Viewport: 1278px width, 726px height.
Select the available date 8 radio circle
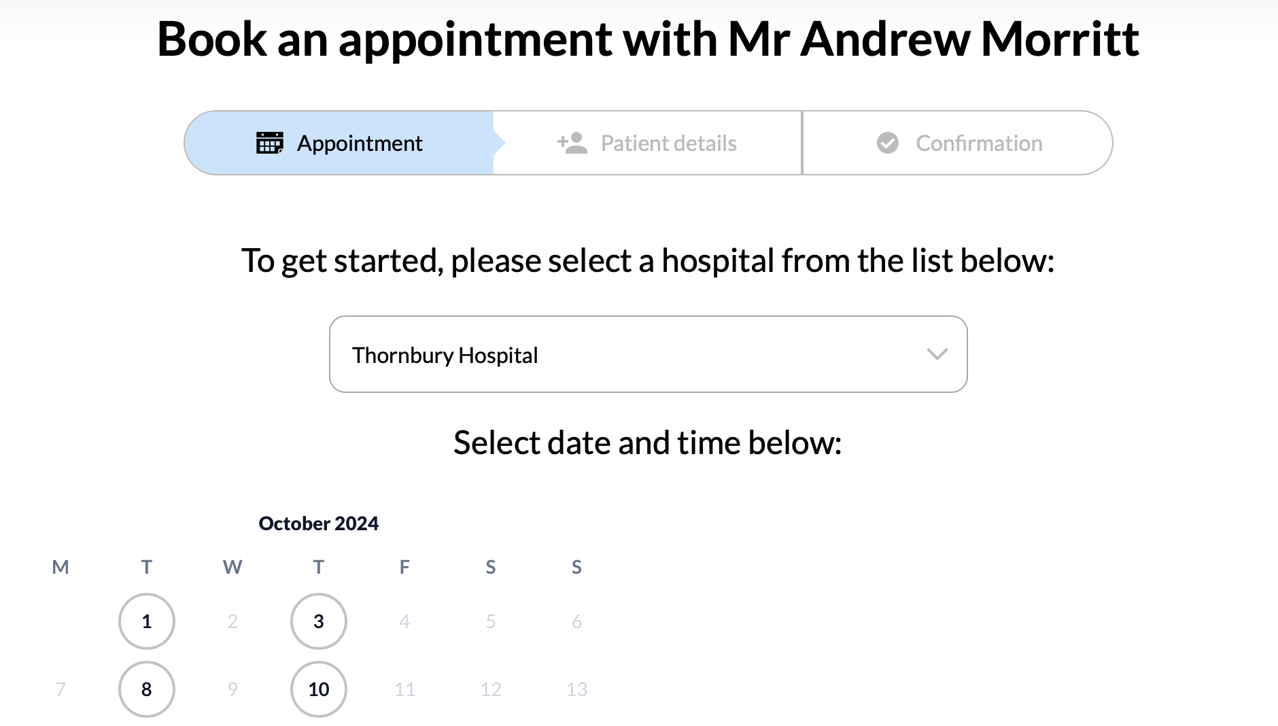coord(146,689)
